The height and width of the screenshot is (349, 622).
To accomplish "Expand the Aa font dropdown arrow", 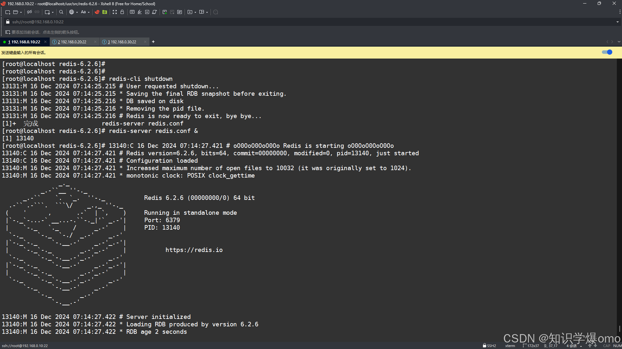I will point(88,12).
